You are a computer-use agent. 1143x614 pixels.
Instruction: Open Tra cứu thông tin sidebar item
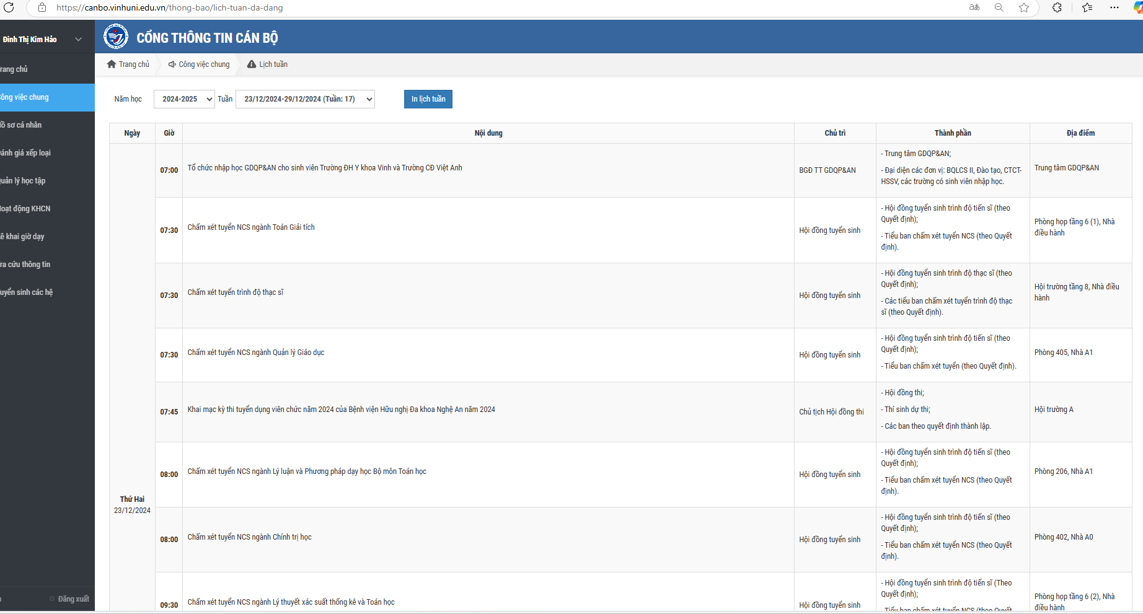click(47, 265)
